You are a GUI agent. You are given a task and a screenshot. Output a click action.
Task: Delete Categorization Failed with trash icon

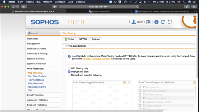click(x=140, y=98)
